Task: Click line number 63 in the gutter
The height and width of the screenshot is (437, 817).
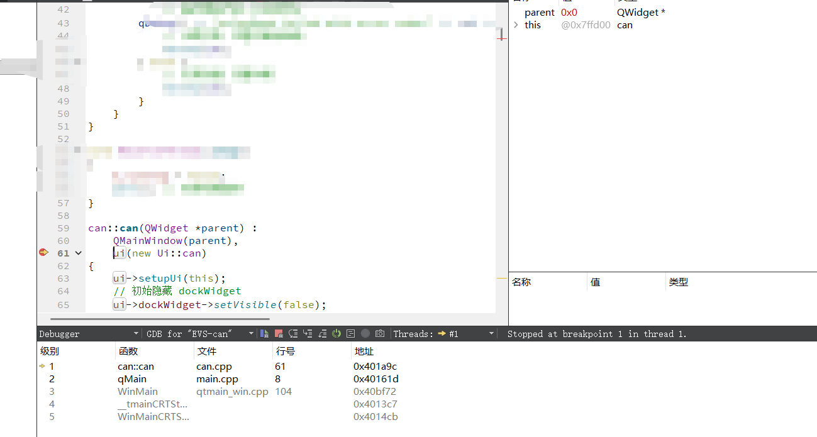Action: pos(63,279)
